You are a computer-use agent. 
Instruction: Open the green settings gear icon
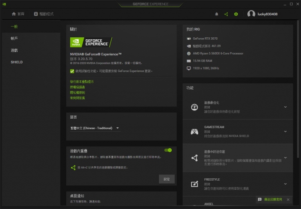pos(236,14)
